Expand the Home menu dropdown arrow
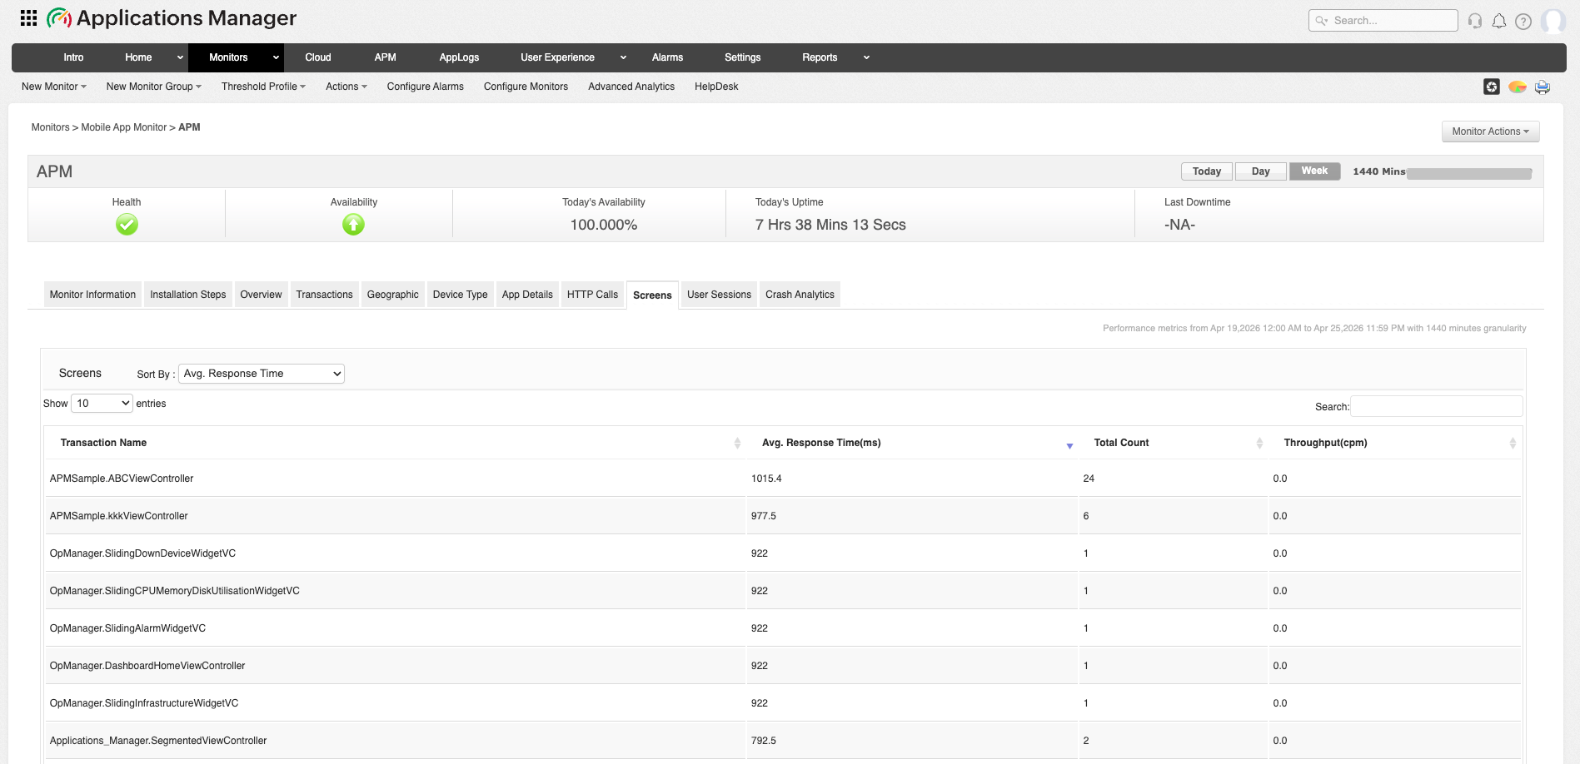Image resolution: width=1580 pixels, height=764 pixels. coord(180,57)
